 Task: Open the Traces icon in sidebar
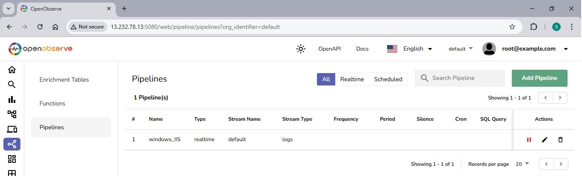[x=12, y=114]
